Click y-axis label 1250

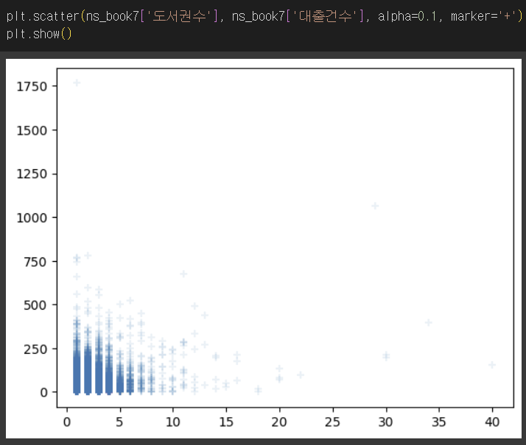(32, 174)
